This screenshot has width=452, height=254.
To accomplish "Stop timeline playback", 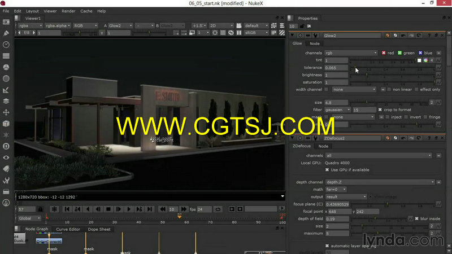I will 108,209.
